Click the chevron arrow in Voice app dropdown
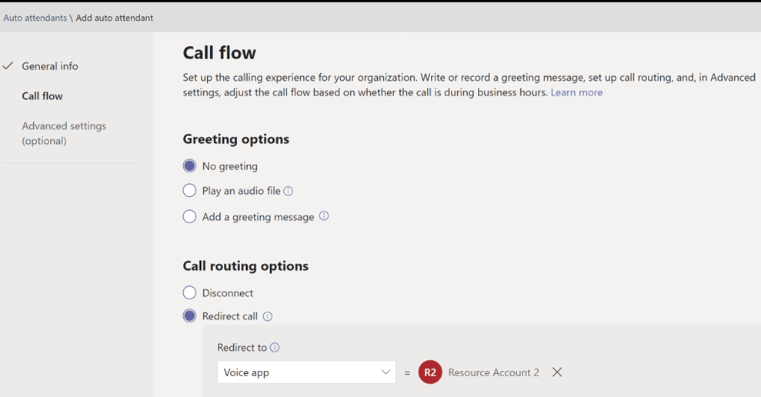Viewport: 761px width, 397px height. [x=386, y=372]
